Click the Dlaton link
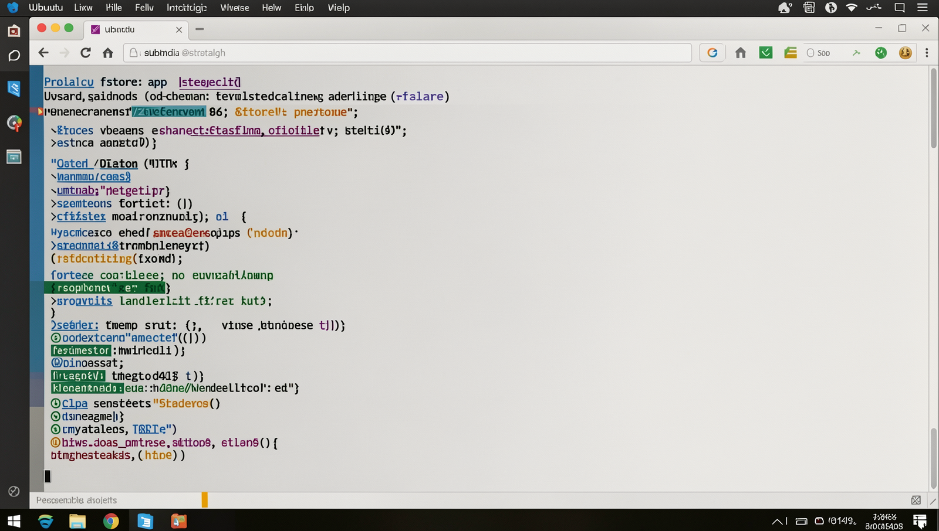 [119, 164]
